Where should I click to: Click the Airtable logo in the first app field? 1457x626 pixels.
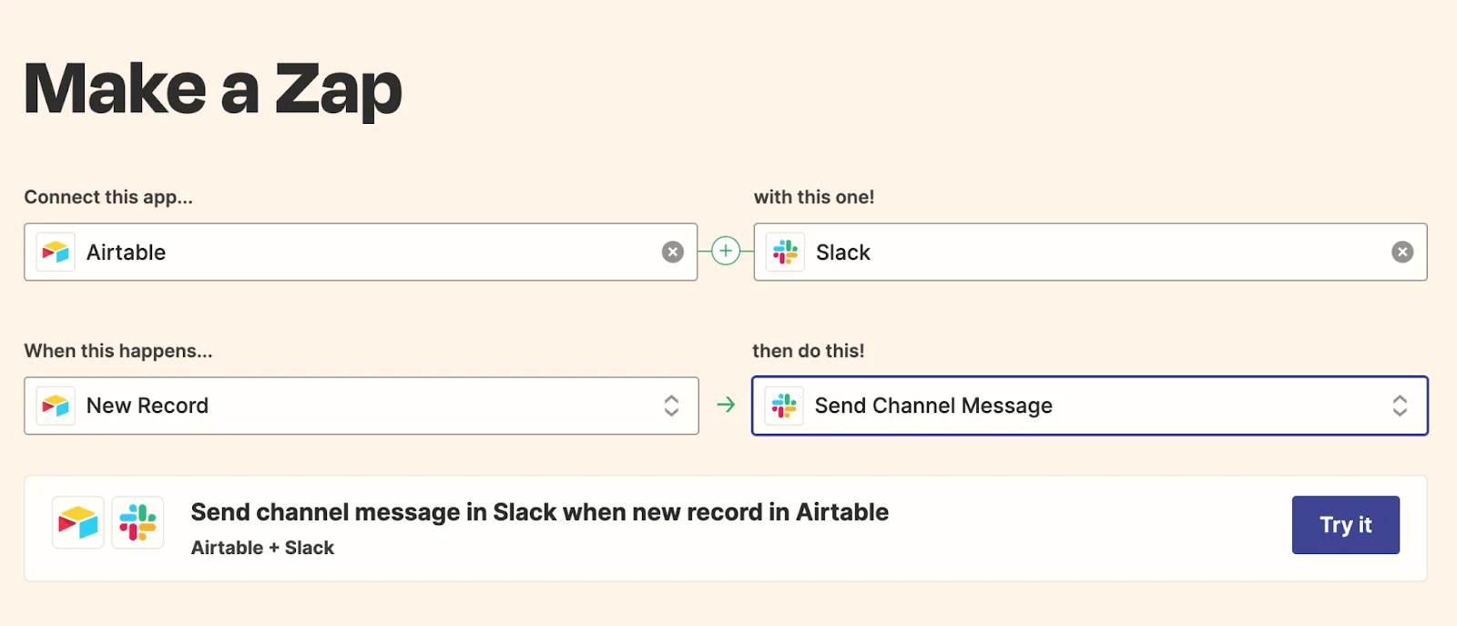click(x=56, y=252)
